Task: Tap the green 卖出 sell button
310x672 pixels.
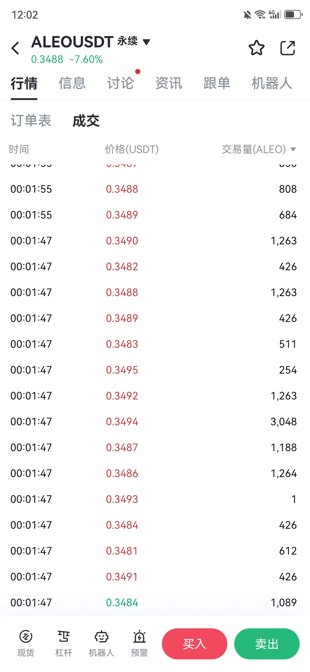Action: pos(267,644)
